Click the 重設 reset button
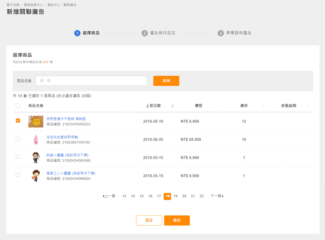 [x=149, y=221]
